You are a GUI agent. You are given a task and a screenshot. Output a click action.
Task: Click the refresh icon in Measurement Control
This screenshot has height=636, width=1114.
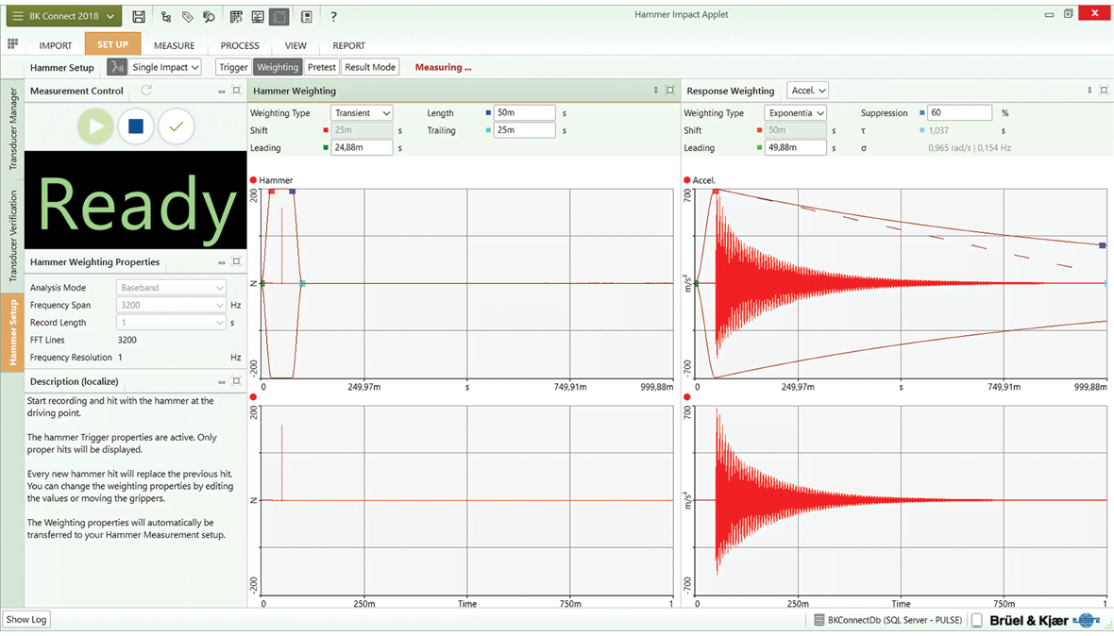(x=146, y=91)
